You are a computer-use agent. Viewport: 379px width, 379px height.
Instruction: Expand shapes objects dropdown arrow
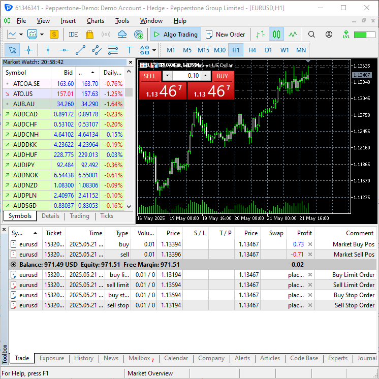pos(154,50)
